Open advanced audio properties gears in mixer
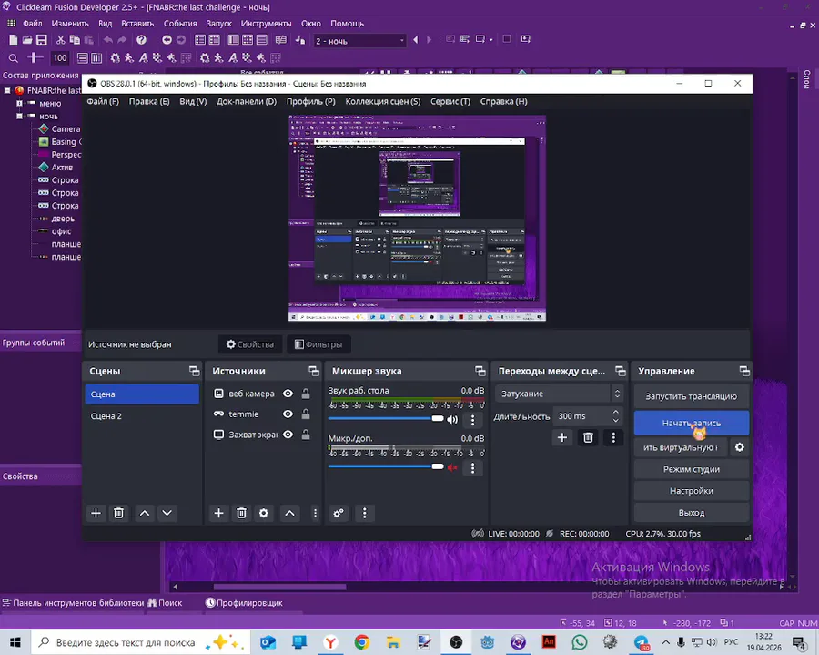This screenshot has width=819, height=655. 339,513
